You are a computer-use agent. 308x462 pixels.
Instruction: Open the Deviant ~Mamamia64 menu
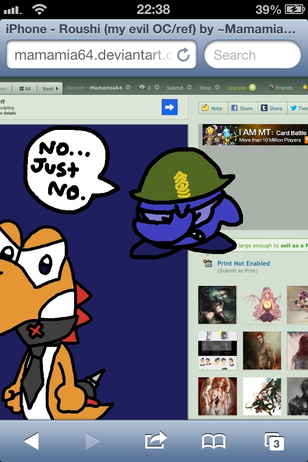click(94, 88)
